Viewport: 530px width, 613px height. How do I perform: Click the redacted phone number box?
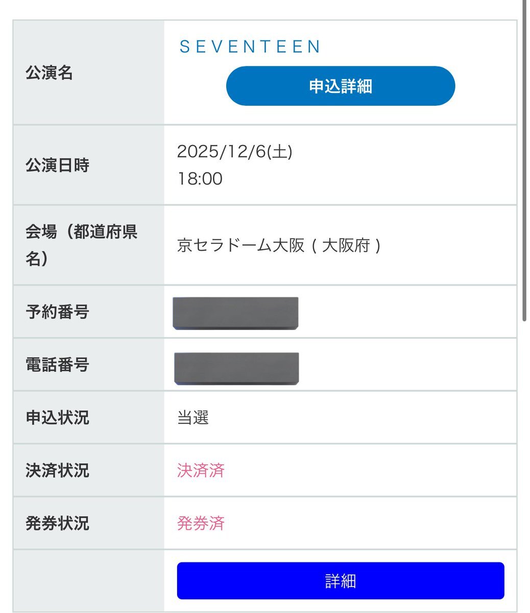click(236, 368)
